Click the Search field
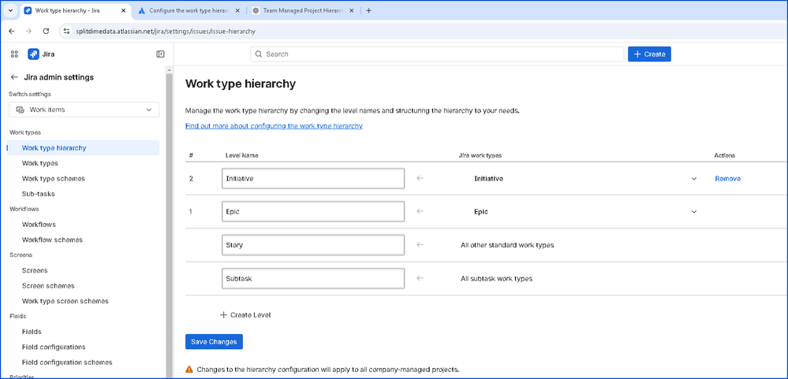This screenshot has width=788, height=379. [x=437, y=54]
